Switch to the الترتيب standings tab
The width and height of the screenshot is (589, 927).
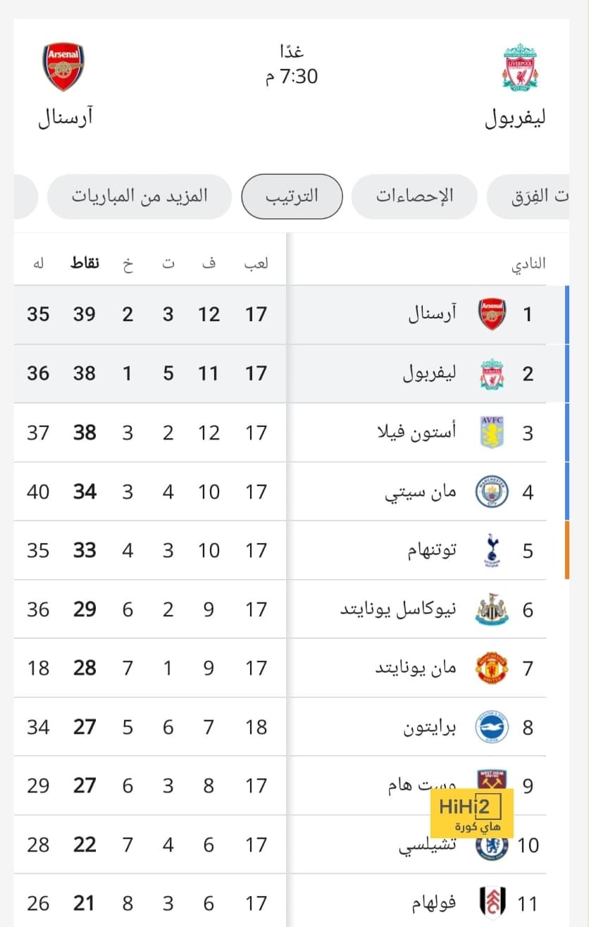pos(292,196)
